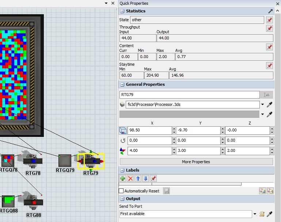Click the X size field 4.00
The width and height of the screenshot is (281, 222).
[150, 151]
